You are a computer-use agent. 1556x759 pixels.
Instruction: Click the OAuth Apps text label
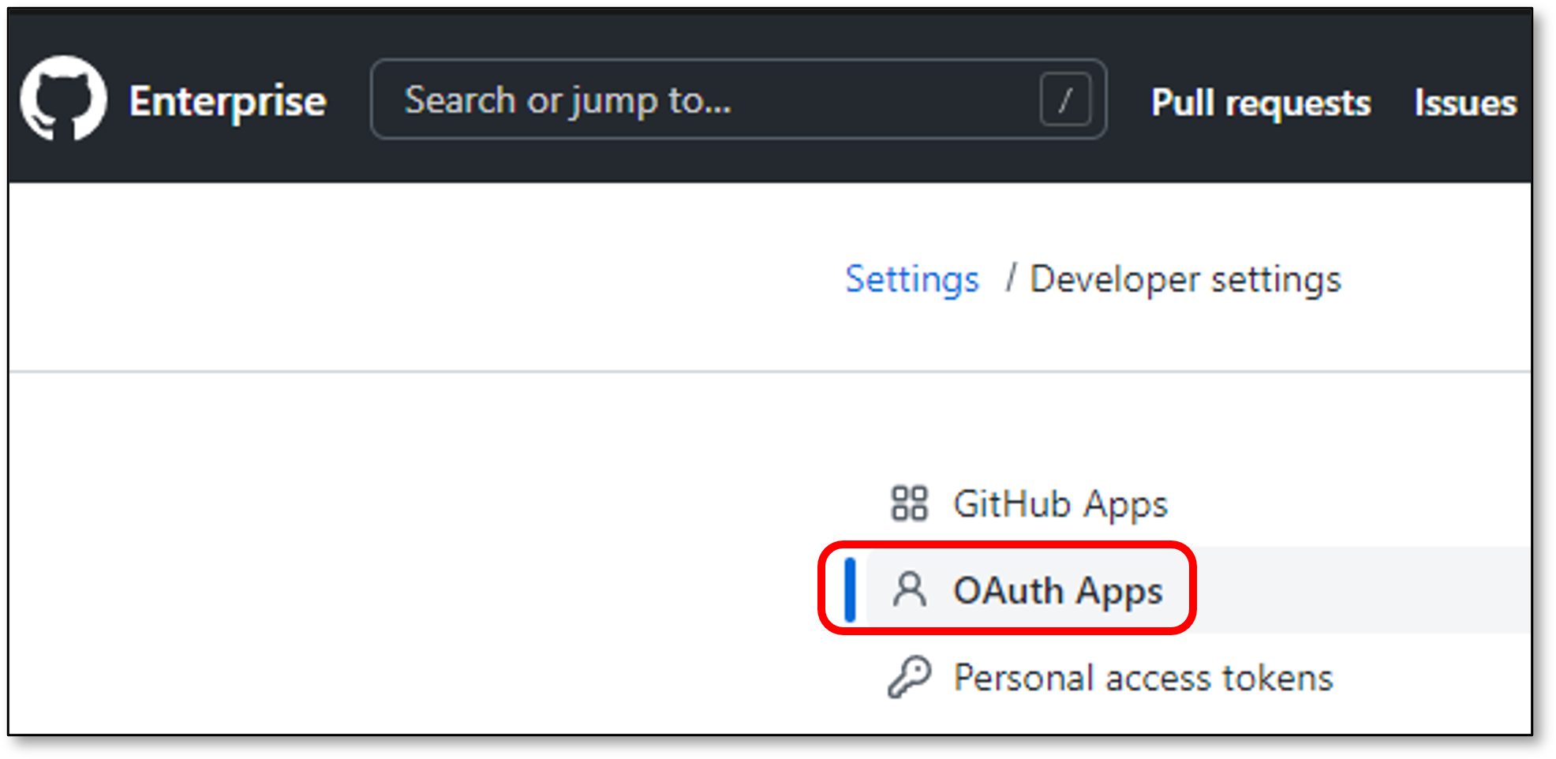pyautogui.click(x=1058, y=591)
